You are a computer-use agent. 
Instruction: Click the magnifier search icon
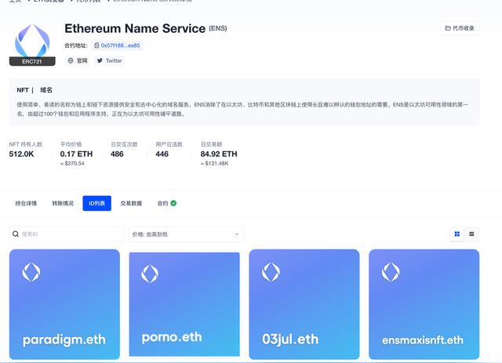click(16, 234)
